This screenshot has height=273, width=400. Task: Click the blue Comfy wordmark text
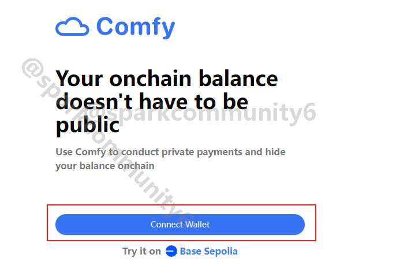click(136, 27)
